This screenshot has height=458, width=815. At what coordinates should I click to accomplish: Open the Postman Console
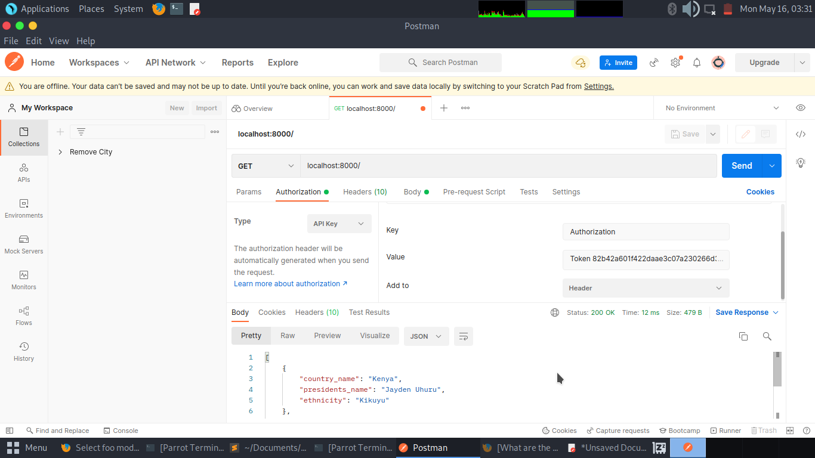pyautogui.click(x=121, y=430)
